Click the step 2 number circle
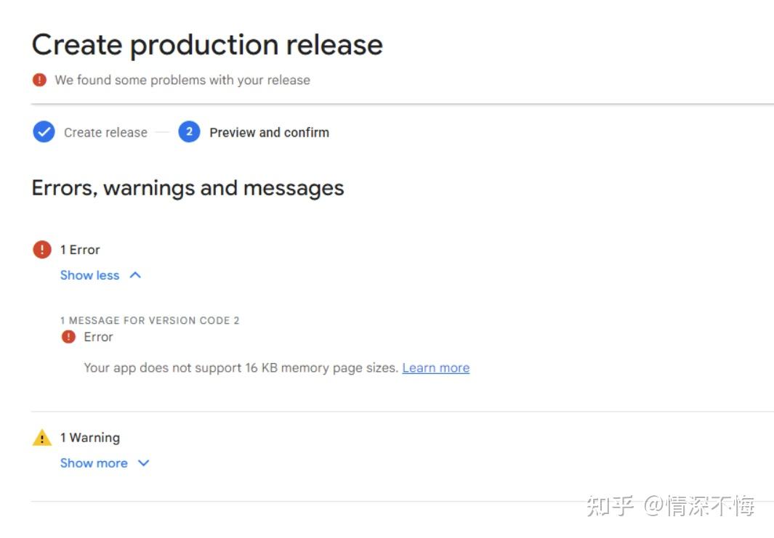 [x=189, y=132]
